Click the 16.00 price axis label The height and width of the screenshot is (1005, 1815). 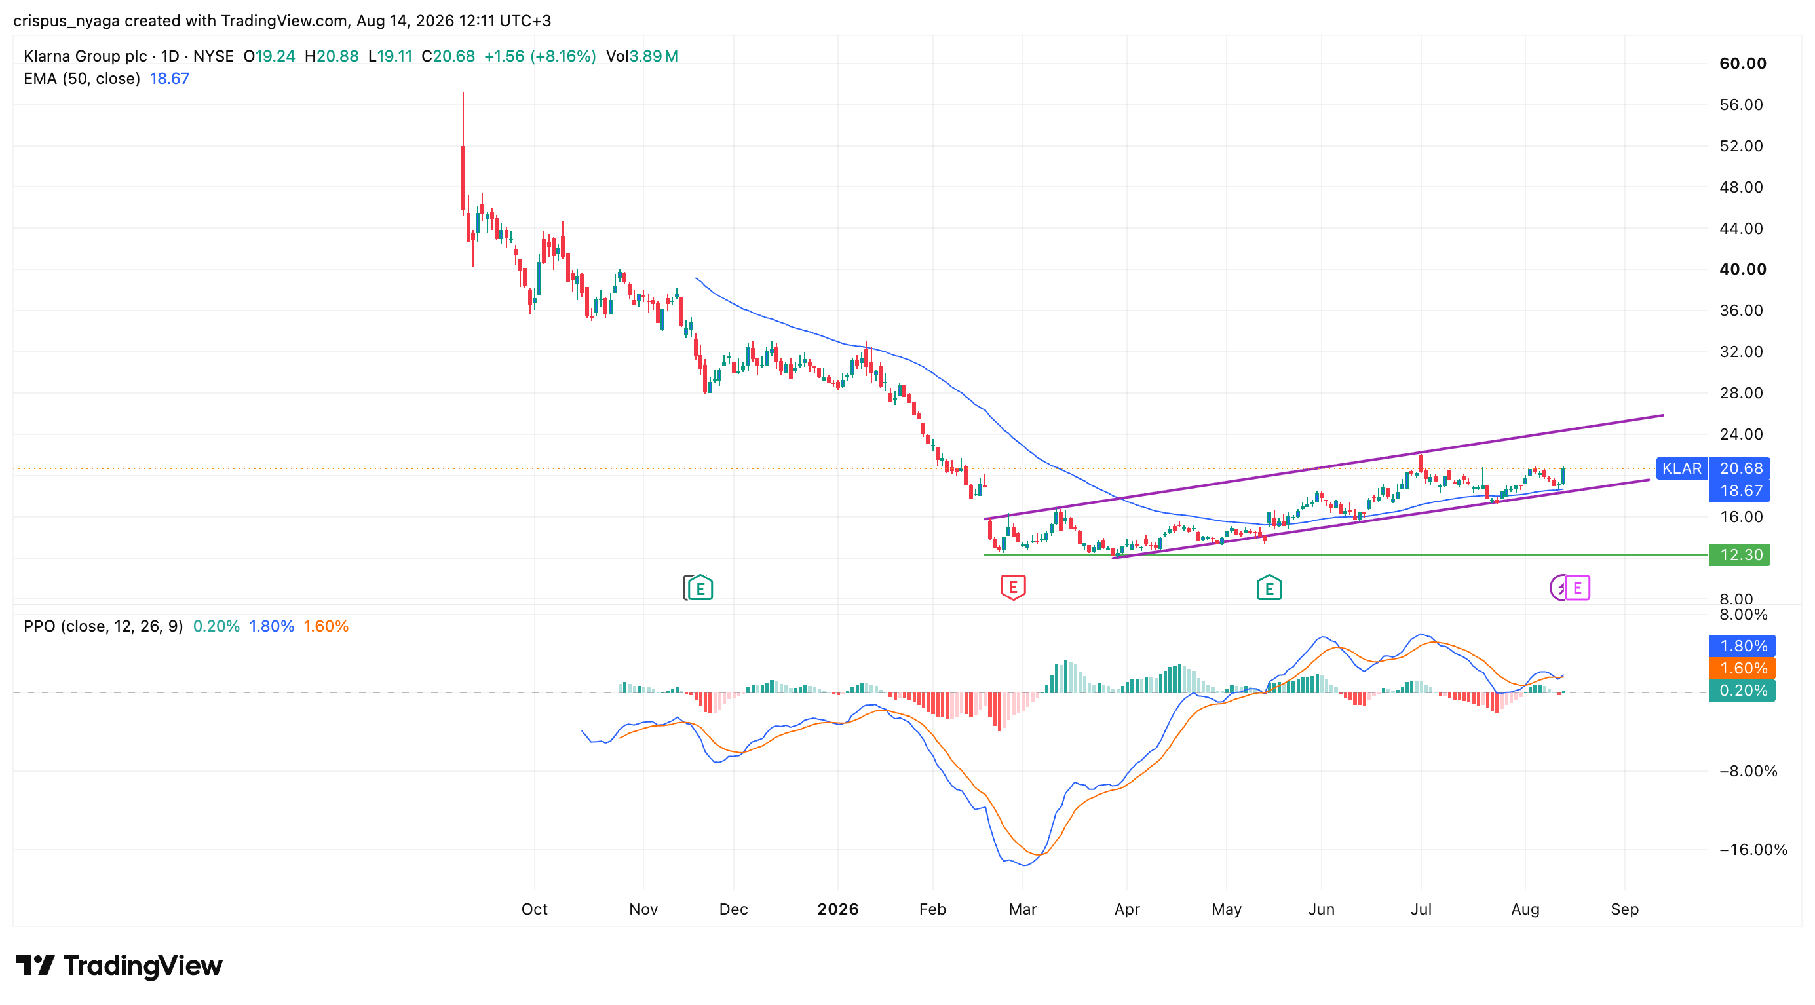click(x=1741, y=516)
